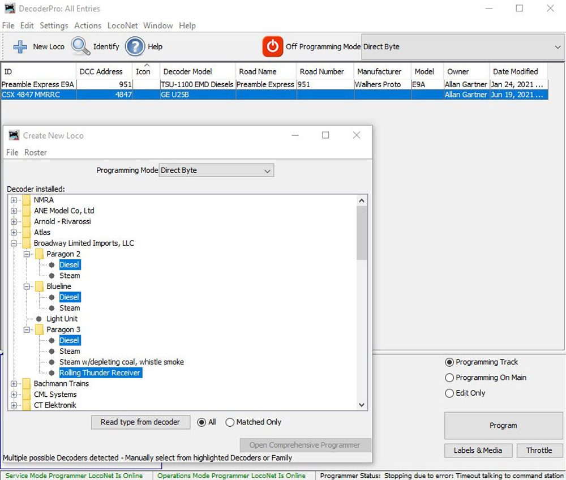Click the folder icon beside Paragon 2

click(39, 254)
